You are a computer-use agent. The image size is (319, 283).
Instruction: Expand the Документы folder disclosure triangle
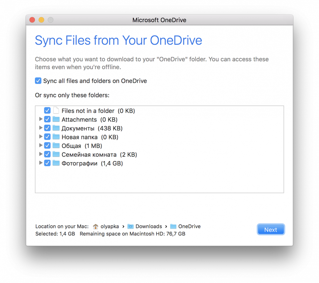tap(41, 128)
